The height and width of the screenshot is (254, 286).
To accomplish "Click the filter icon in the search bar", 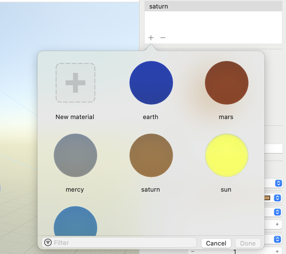I will point(48,243).
